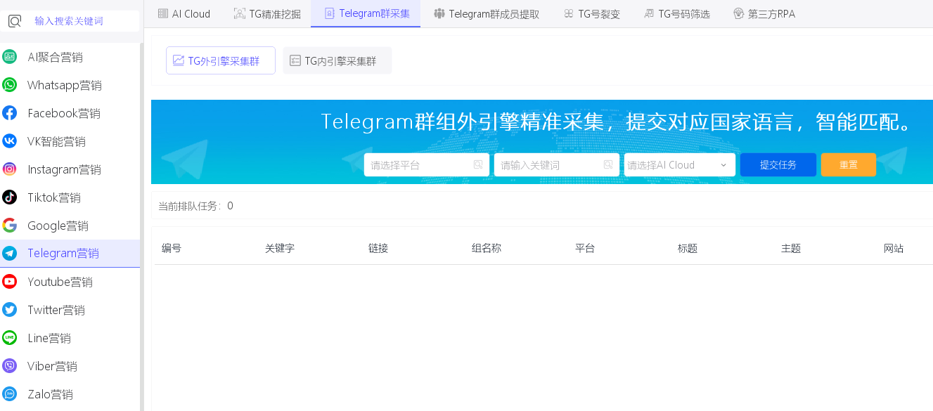Click the 第三方RPA tab icon
This screenshot has height=411, width=933.
[x=738, y=13]
